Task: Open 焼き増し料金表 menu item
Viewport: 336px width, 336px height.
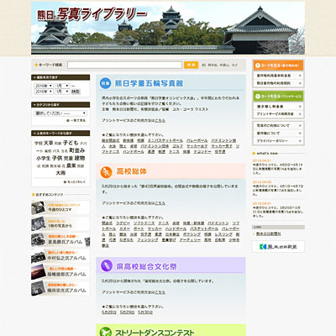Action: (x=278, y=107)
